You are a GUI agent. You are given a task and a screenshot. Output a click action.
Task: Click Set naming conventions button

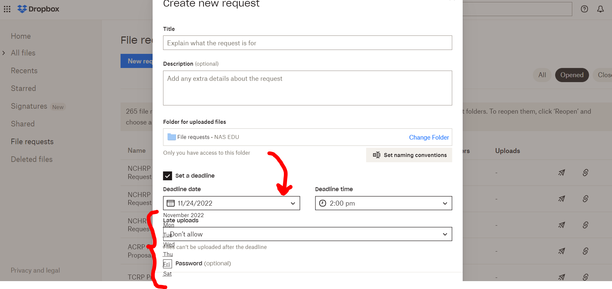pos(409,155)
